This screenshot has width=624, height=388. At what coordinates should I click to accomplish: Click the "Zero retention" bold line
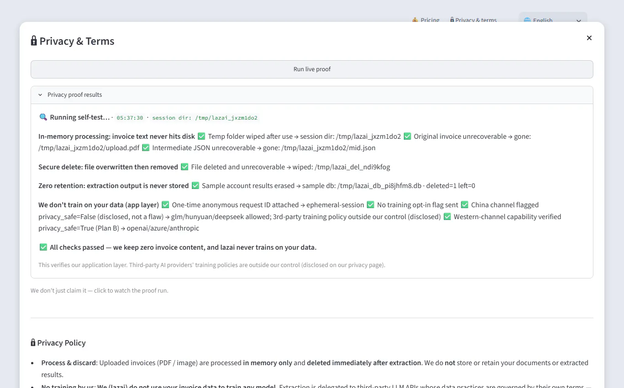[114, 186]
